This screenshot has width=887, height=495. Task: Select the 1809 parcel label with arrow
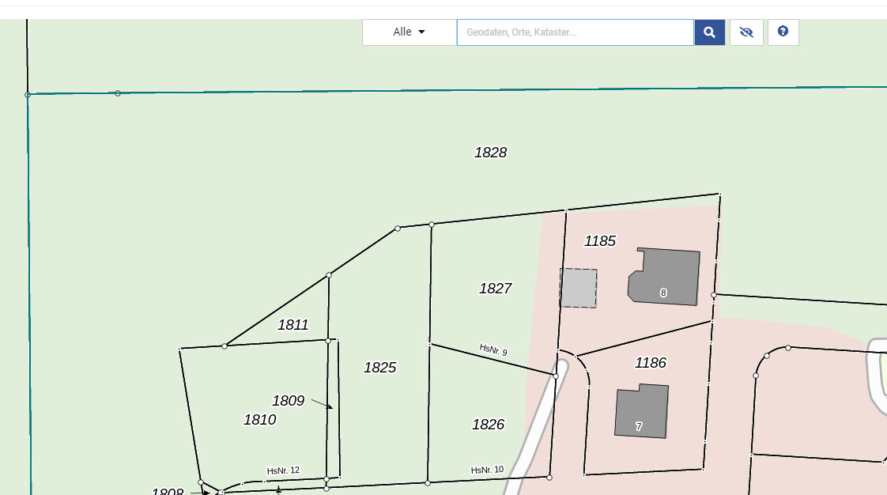click(288, 401)
